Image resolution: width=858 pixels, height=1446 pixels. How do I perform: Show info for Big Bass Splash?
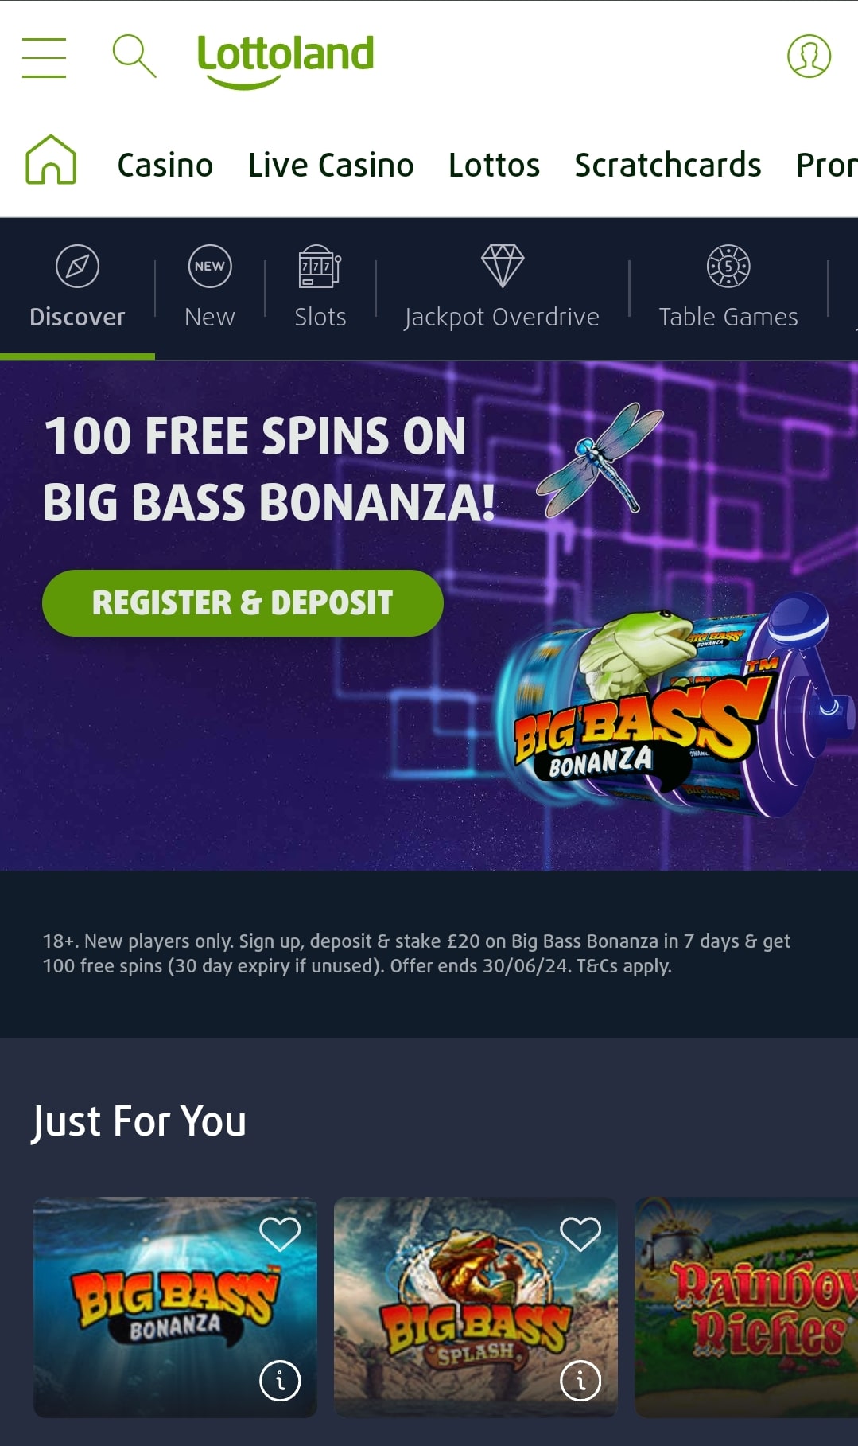(x=580, y=1381)
